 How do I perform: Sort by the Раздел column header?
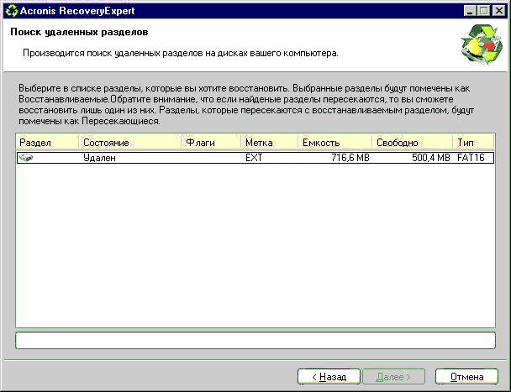point(47,143)
